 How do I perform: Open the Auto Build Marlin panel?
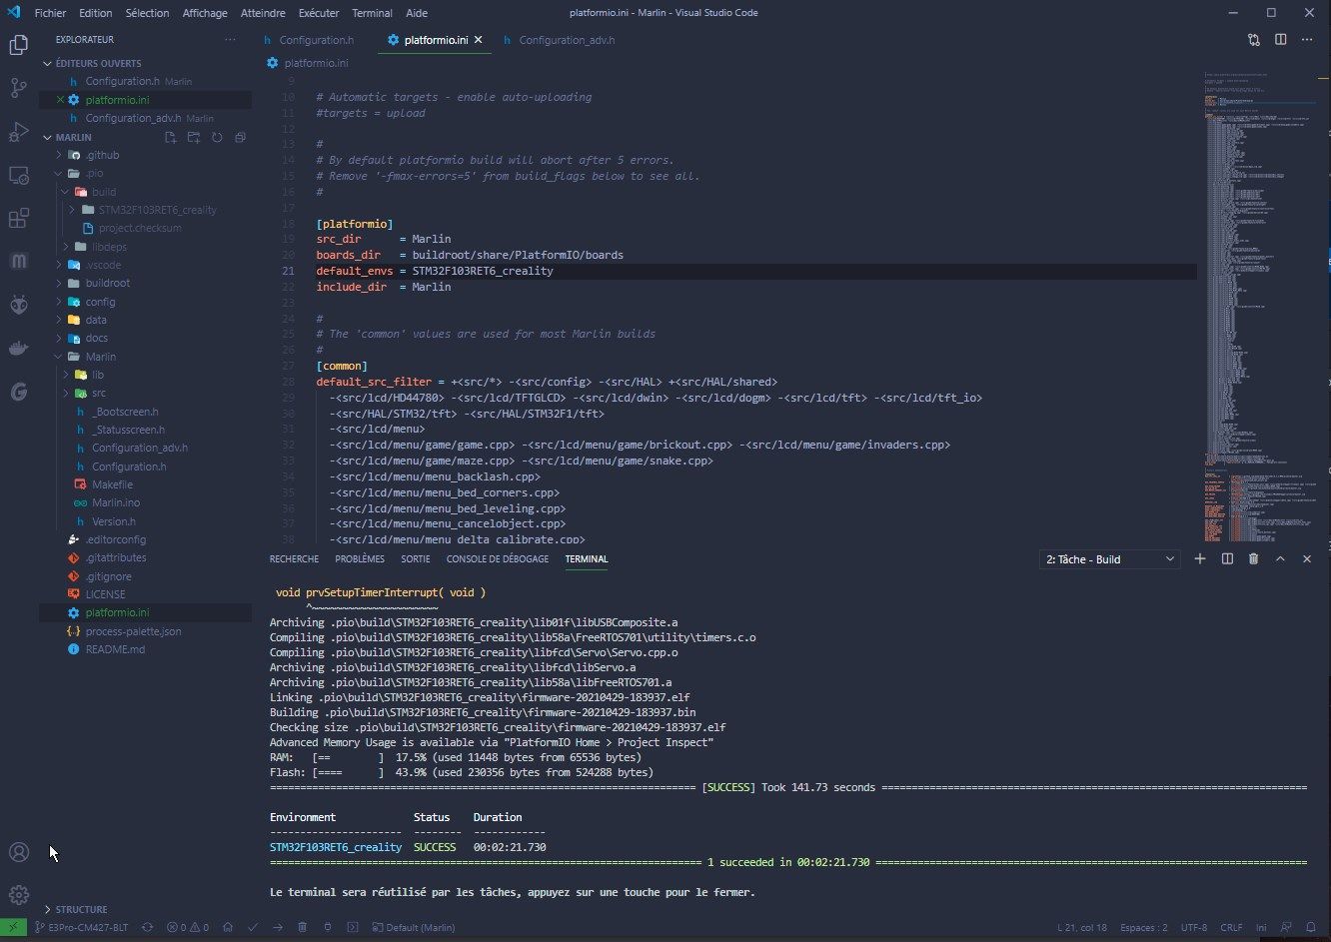pos(18,262)
